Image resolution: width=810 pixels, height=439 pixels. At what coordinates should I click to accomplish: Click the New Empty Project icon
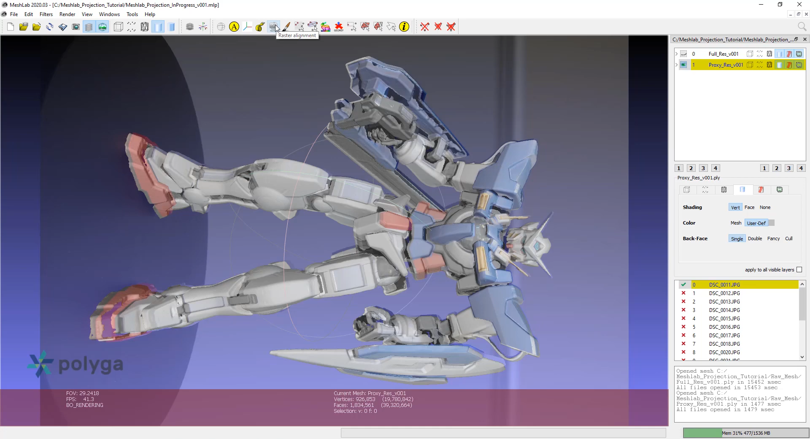pos(11,27)
